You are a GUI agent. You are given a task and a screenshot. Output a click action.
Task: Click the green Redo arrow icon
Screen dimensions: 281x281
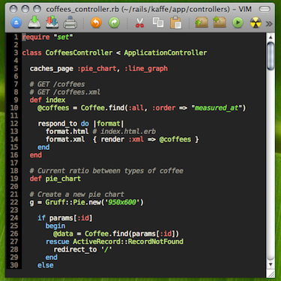pos(114,23)
